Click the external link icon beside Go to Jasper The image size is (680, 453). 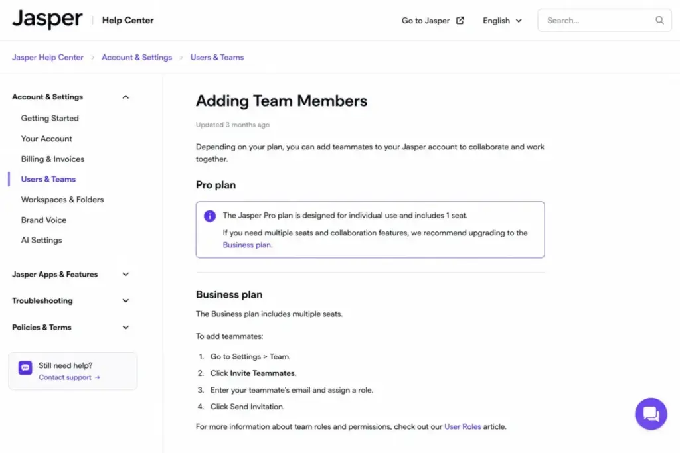point(460,21)
